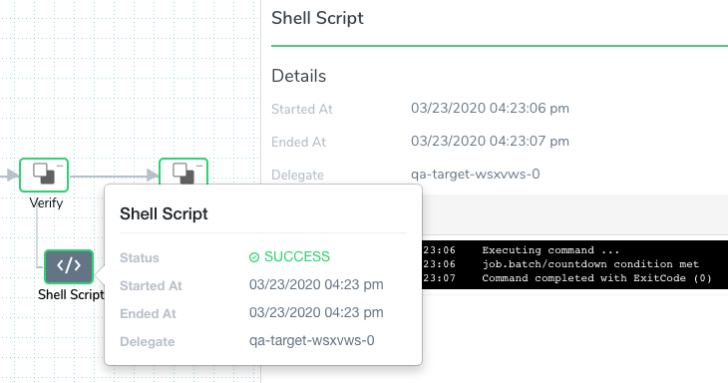
Task: Select the 'job.batch/countdown condition met' log line
Action: click(590, 264)
